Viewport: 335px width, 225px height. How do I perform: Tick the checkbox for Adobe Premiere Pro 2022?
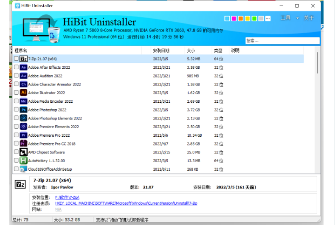click(x=16, y=135)
